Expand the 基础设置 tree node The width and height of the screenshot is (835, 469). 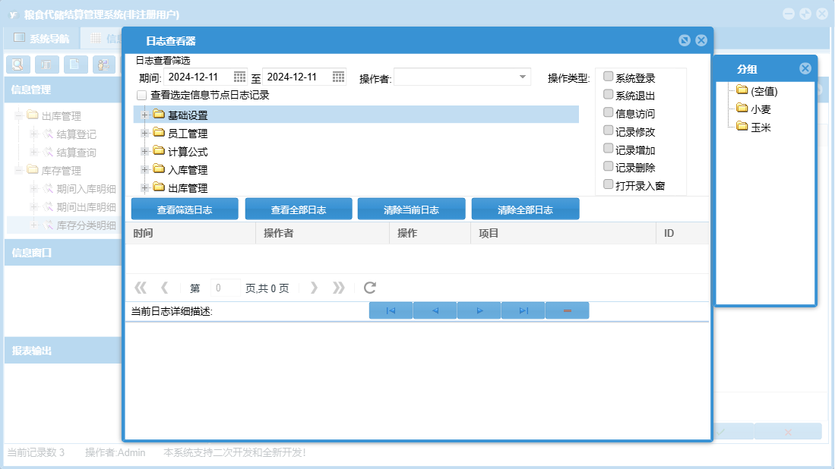144,115
